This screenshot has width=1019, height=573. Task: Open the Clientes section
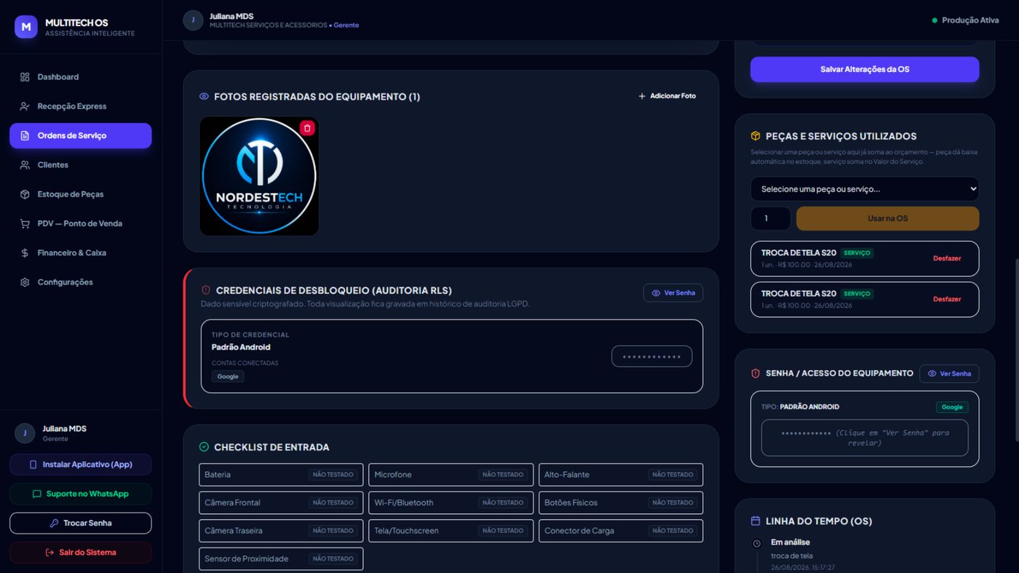point(80,165)
